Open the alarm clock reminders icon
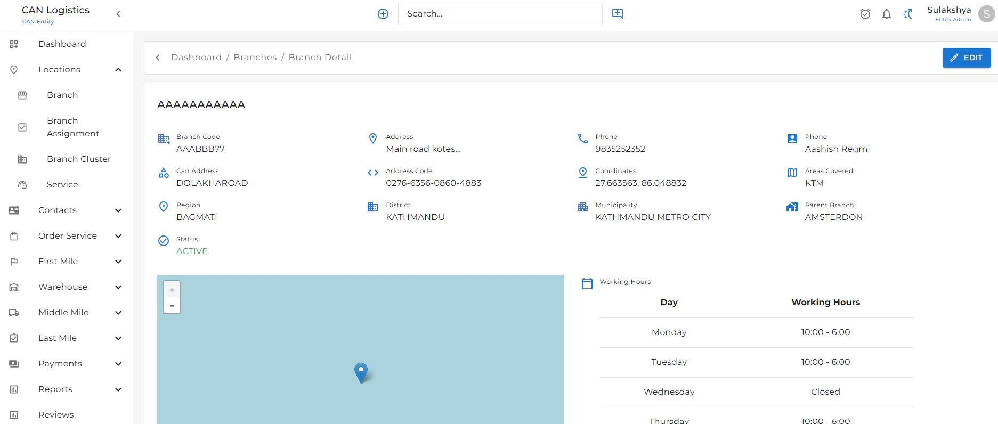The height and width of the screenshot is (424, 998). pyautogui.click(x=865, y=14)
